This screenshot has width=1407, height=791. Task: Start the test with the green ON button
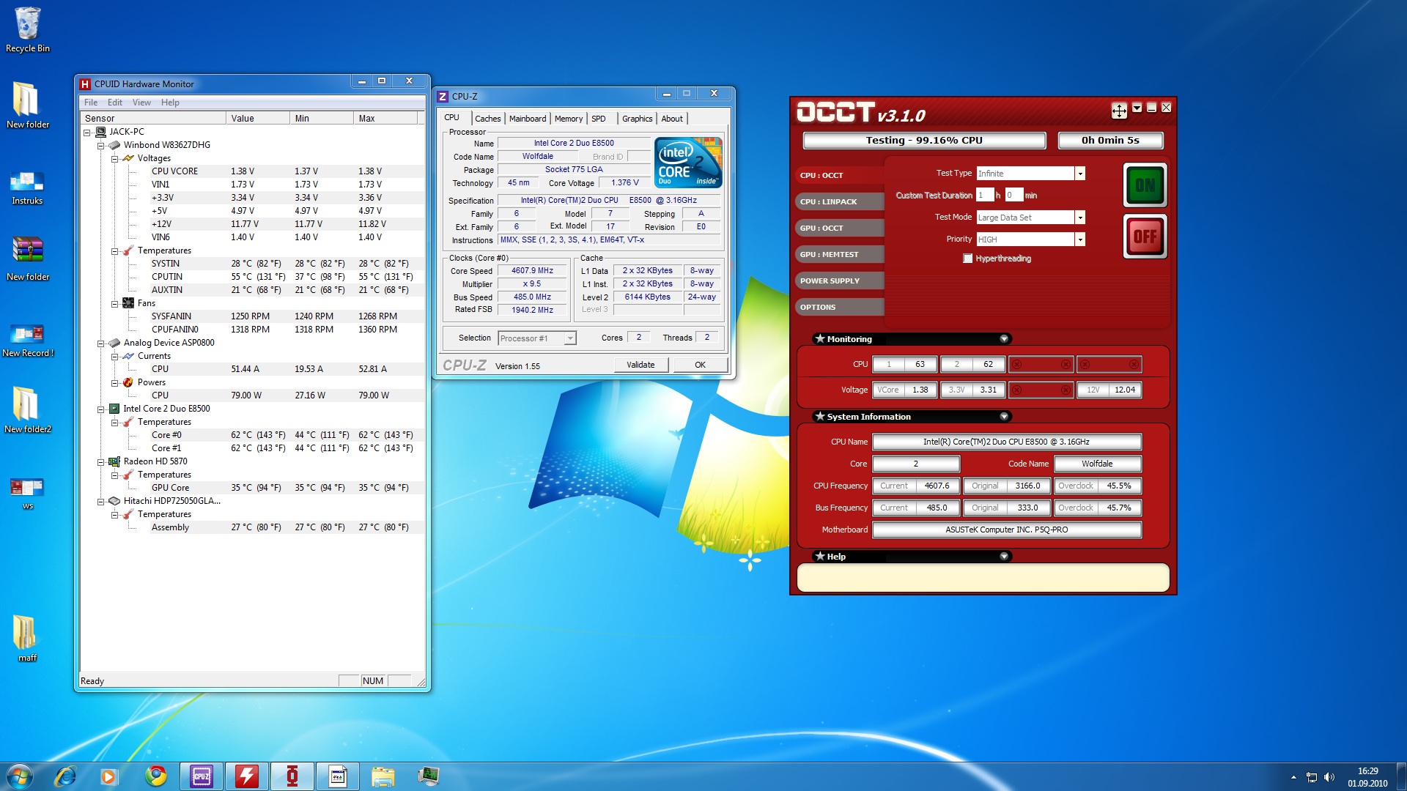[x=1145, y=185]
